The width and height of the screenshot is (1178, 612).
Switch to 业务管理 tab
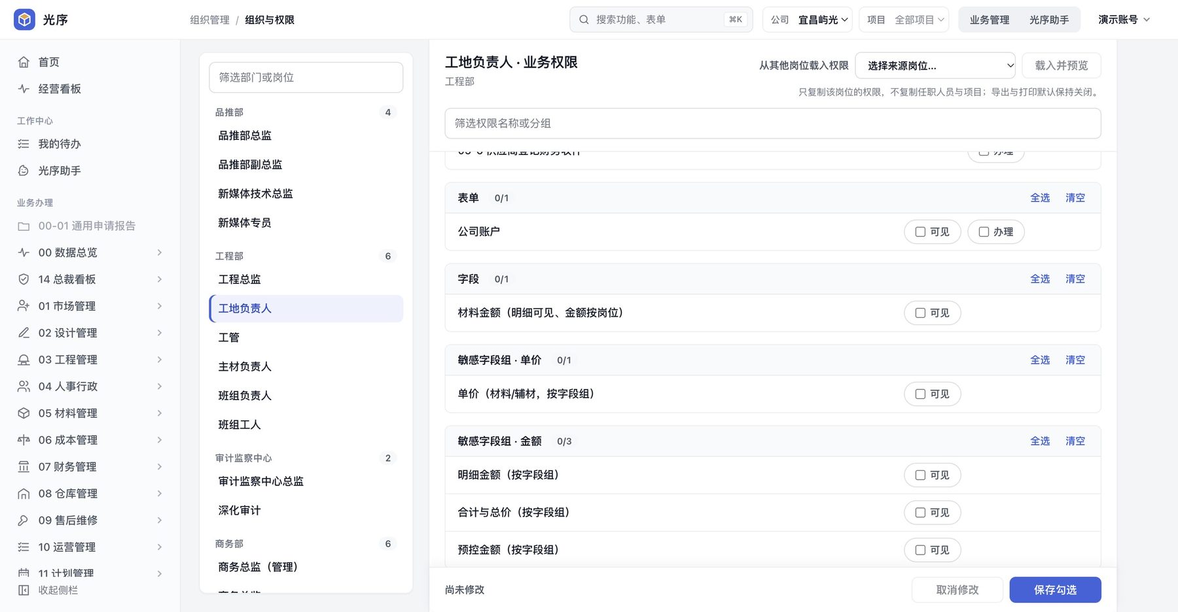989,20
